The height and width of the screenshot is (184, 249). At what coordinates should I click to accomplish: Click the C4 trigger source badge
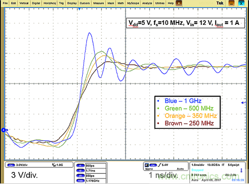coord(153,165)
